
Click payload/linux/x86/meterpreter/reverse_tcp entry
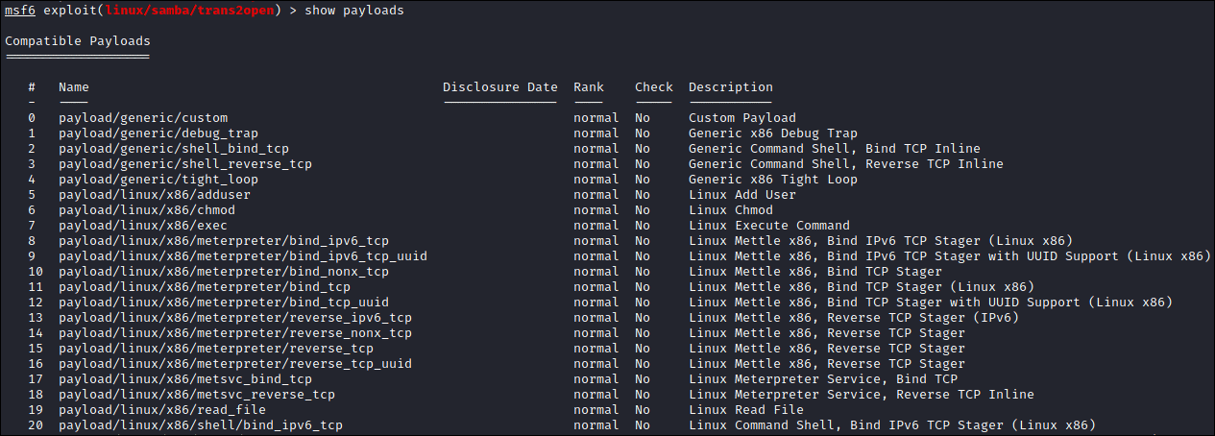pos(216,349)
